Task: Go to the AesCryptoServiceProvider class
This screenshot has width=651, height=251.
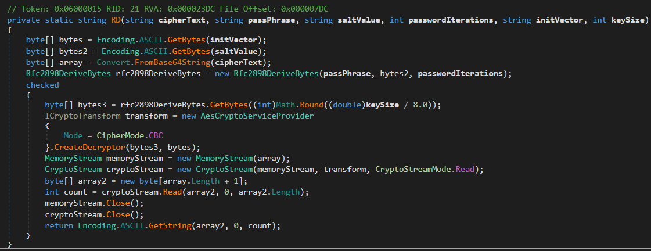Action: click(x=257, y=116)
